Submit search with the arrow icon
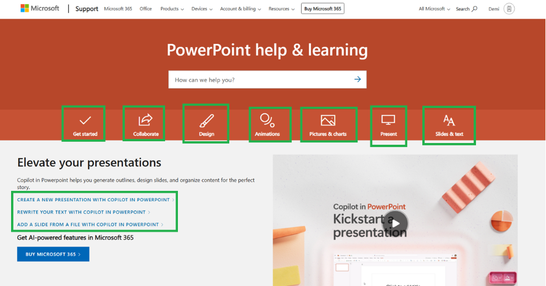The image size is (546, 286). 358,79
